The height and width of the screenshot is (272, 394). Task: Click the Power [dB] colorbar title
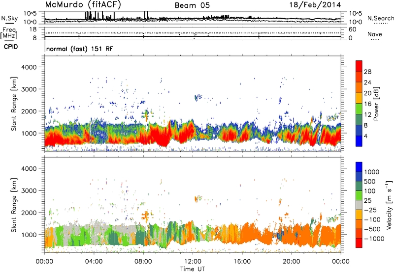(x=376, y=104)
